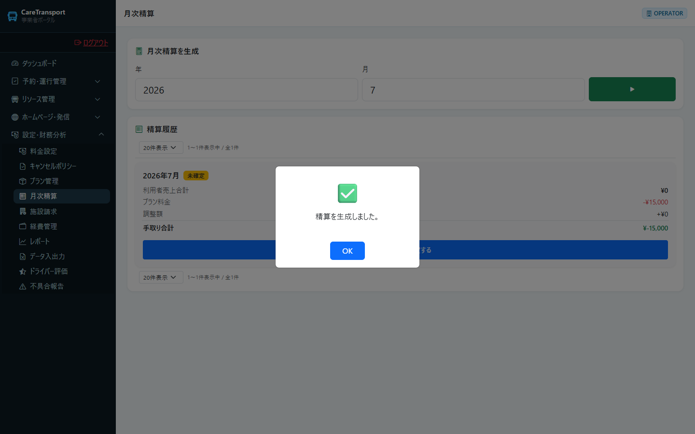
Task: Expand 予約・運行管理 chevron
Action: tap(97, 81)
